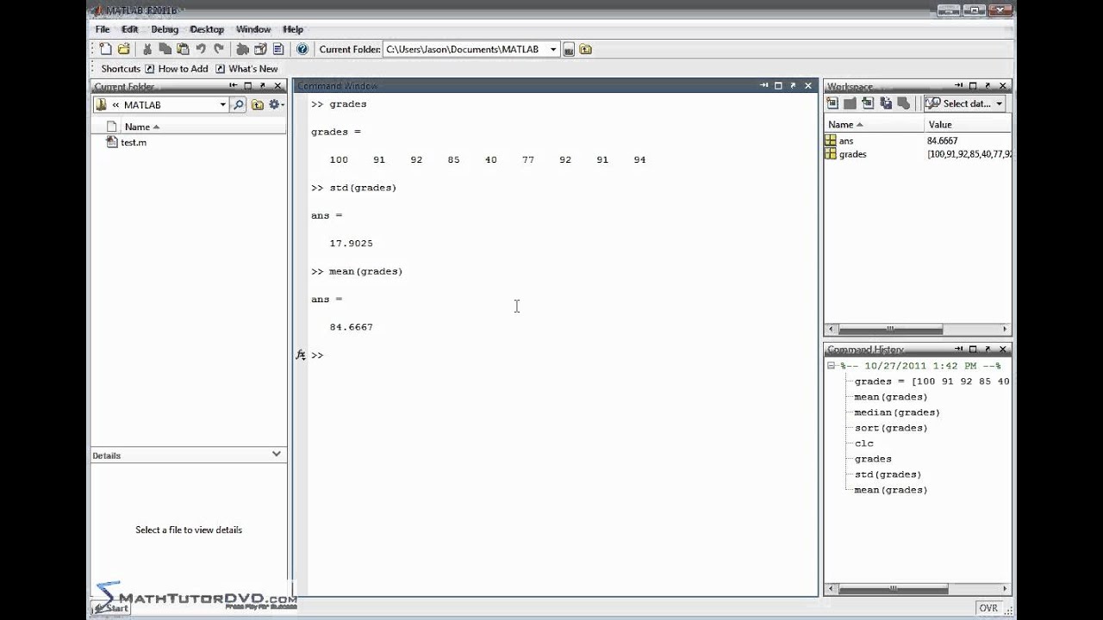This screenshot has height=620, width=1103.
Task: Select test.m file name in Current Folder
Action: tap(134, 142)
